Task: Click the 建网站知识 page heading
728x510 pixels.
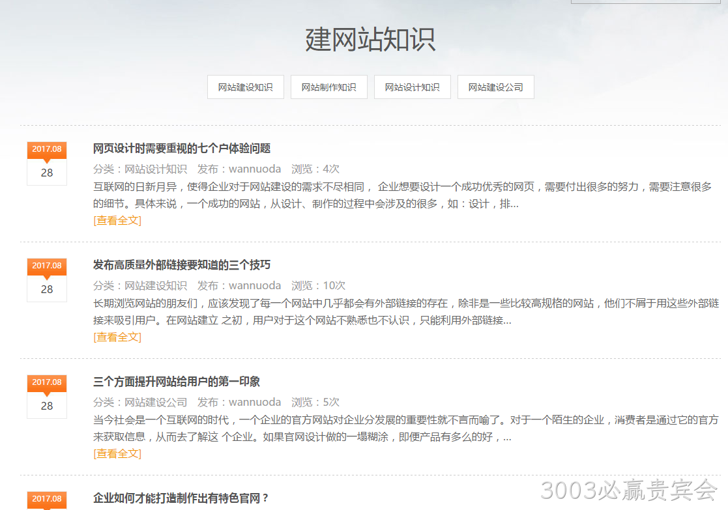Action: (370, 40)
